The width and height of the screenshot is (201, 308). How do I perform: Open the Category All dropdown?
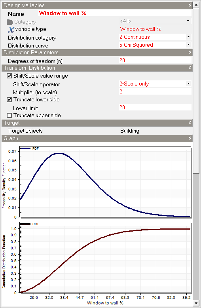[188, 21]
